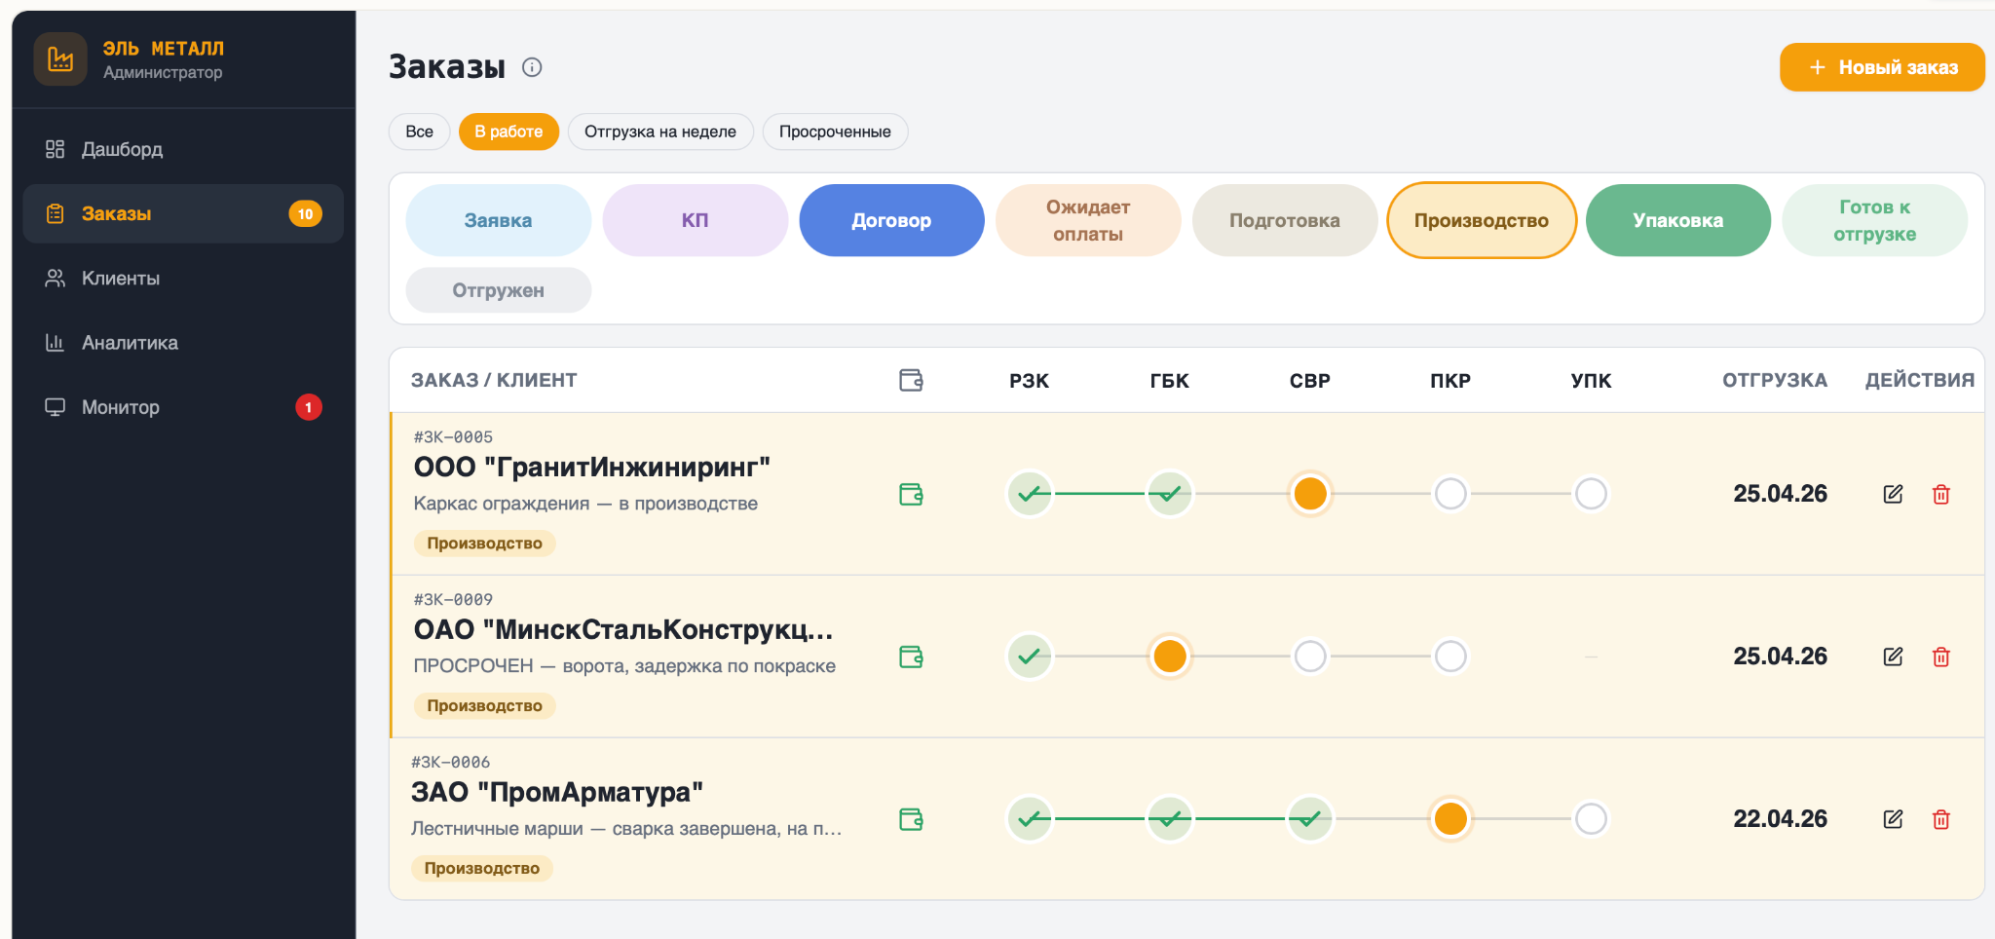Filter by Отгружен stage
The image size is (1995, 939).
pos(499,290)
